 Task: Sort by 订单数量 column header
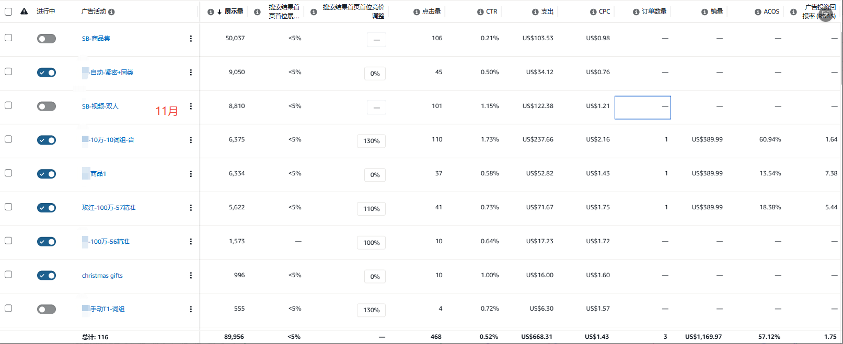coord(654,11)
